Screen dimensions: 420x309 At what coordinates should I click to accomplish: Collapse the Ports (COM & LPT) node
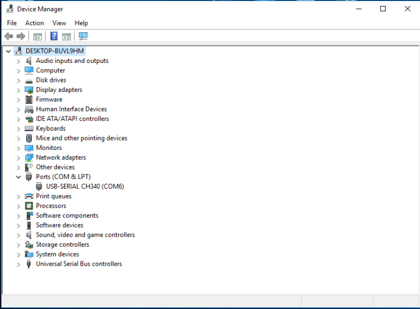[18, 177]
